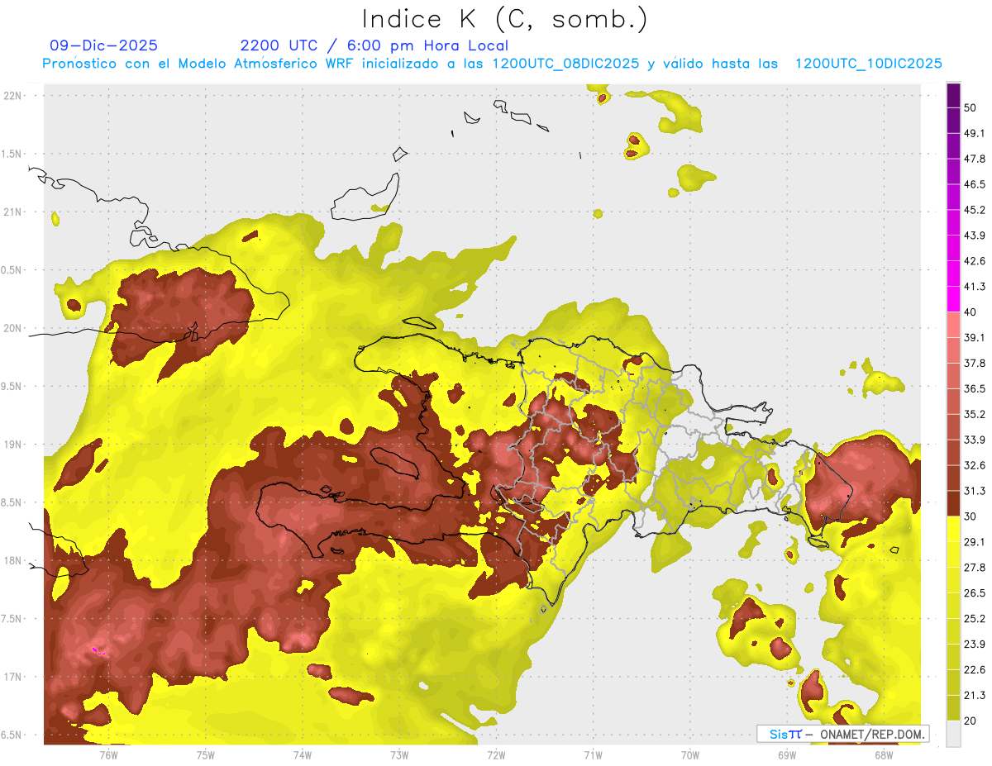Image resolution: width=992 pixels, height=766 pixels.
Task: Click the bright yellow swatch between 29.1 and 27.8
Action: point(953,554)
